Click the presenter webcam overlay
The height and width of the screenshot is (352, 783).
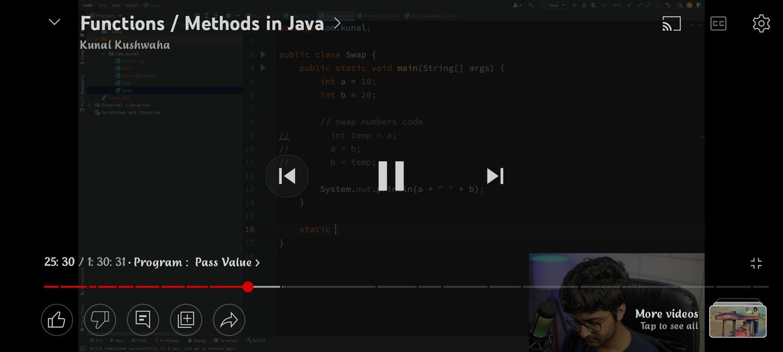coord(617,303)
